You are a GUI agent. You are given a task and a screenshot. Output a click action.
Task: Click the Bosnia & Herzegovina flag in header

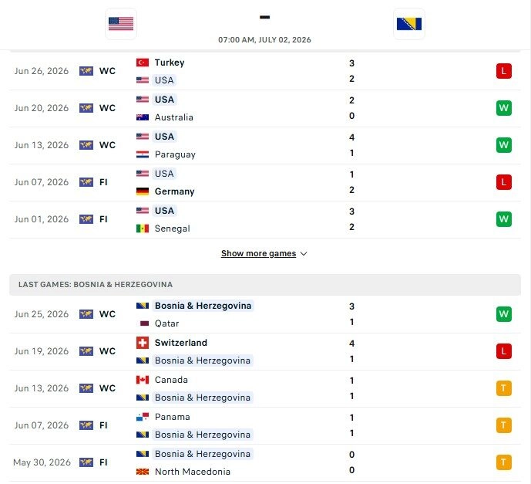click(x=409, y=24)
